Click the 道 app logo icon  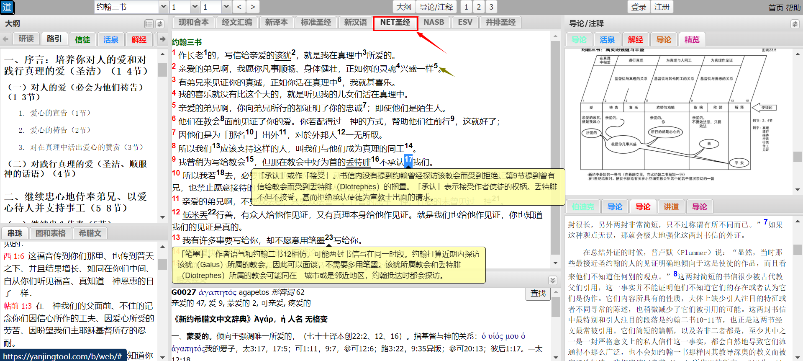[x=7, y=7]
